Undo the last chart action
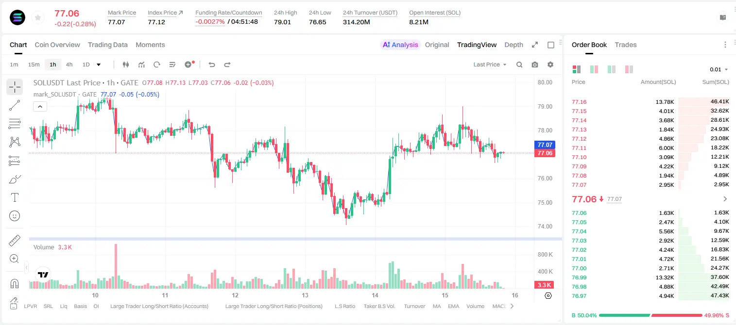 [212, 65]
